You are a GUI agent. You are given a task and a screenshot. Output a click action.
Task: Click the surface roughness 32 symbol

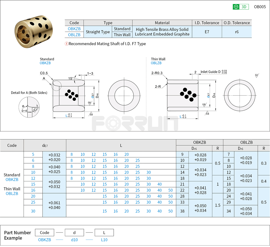(257, 76)
